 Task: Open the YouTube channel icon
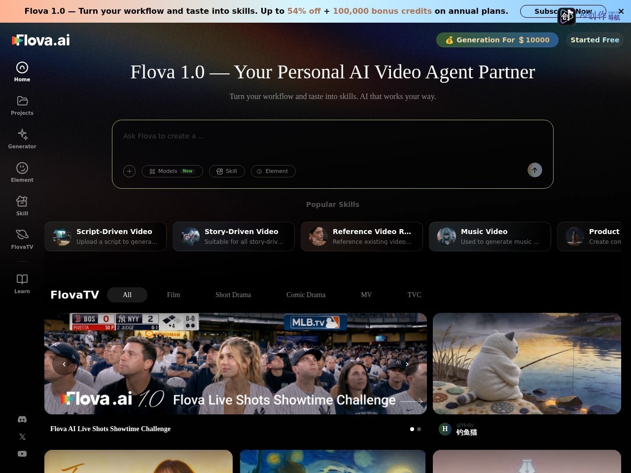22,454
